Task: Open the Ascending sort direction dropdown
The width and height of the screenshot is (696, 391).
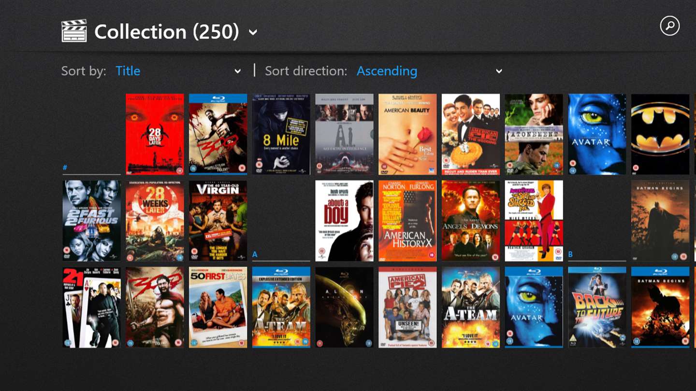Action: [x=430, y=71]
